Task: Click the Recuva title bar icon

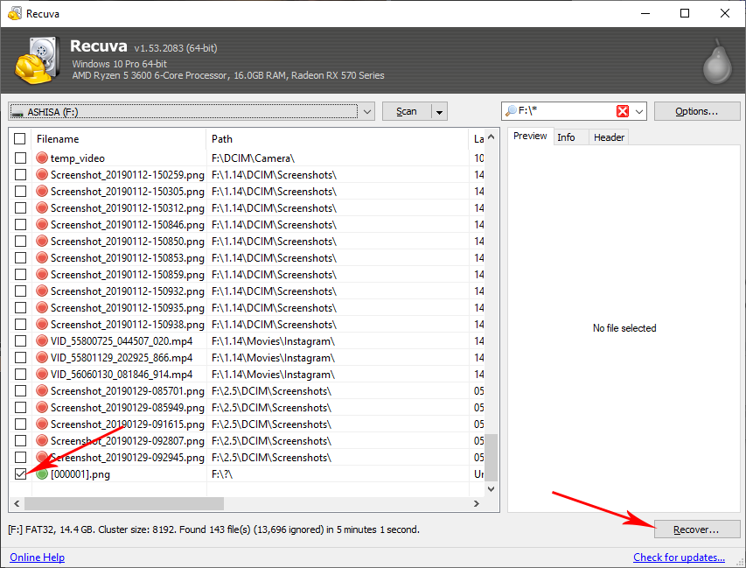Action: (15, 13)
